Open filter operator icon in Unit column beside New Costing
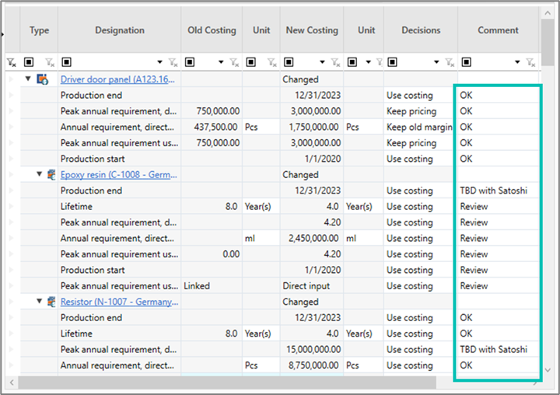This screenshot has width=560, height=395. 352,62
